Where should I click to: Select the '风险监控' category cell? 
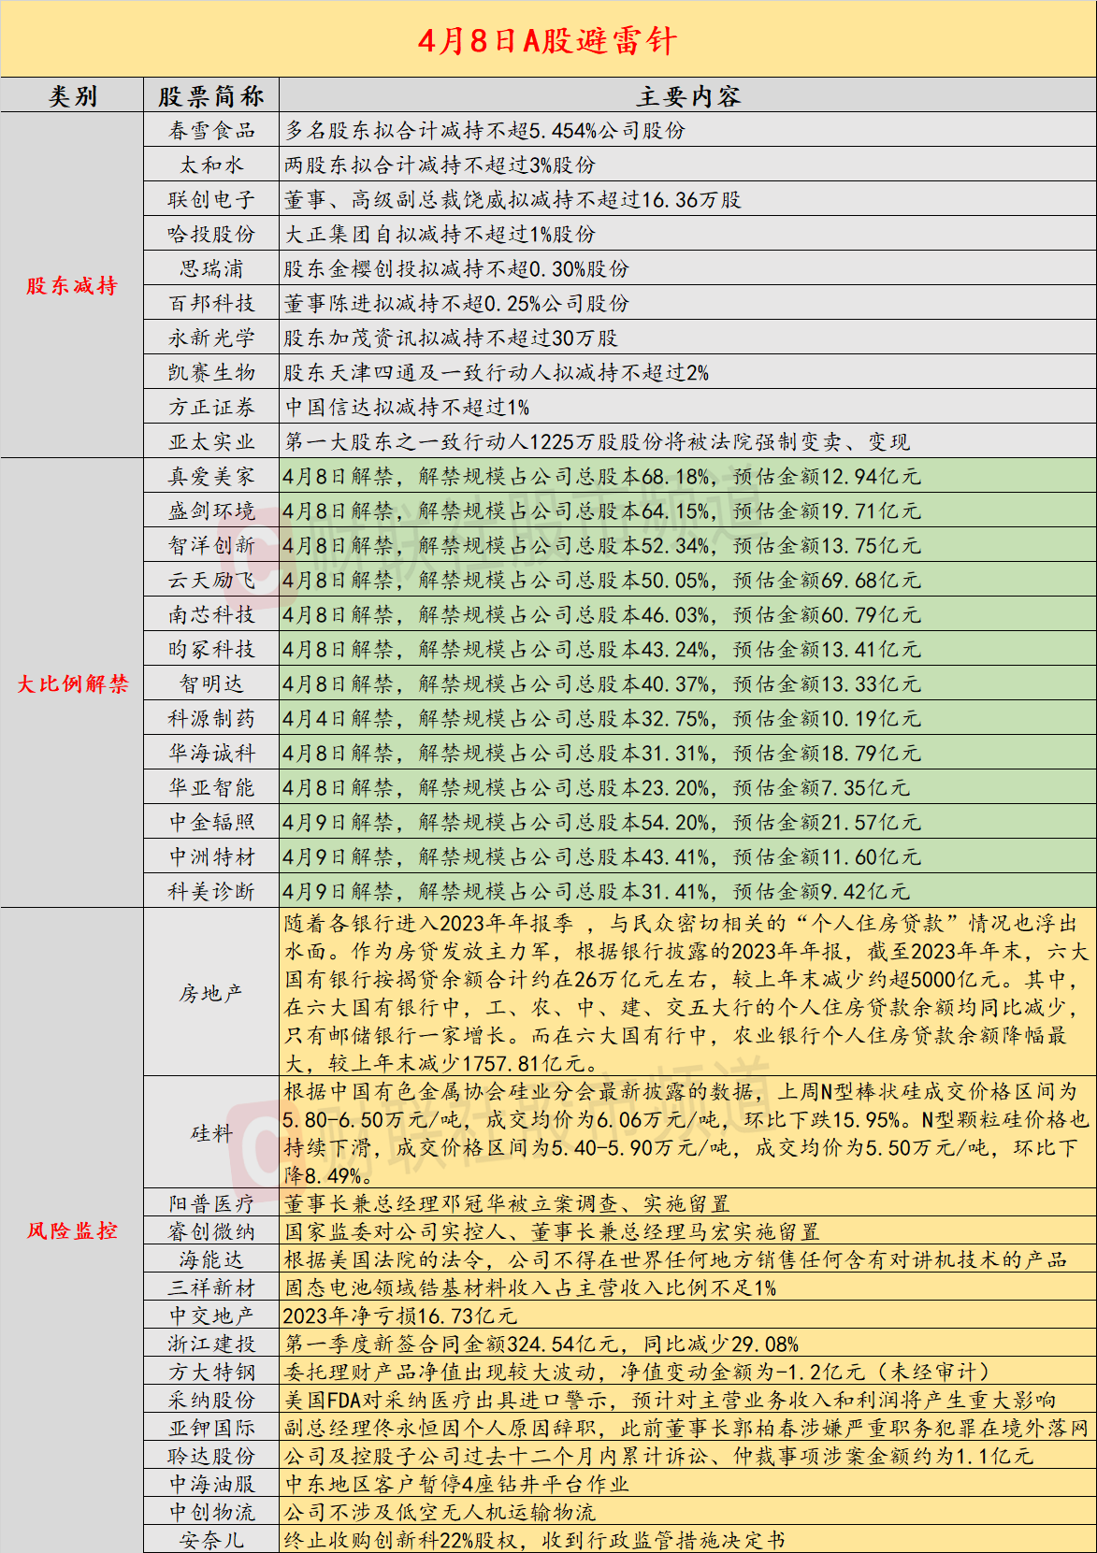click(x=72, y=1230)
